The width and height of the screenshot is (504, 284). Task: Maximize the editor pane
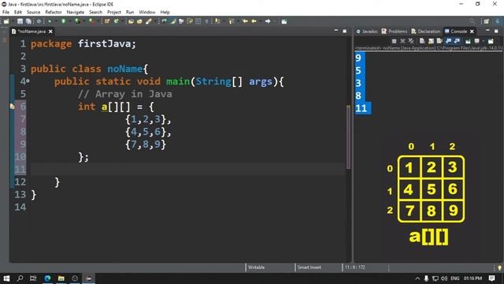344,32
